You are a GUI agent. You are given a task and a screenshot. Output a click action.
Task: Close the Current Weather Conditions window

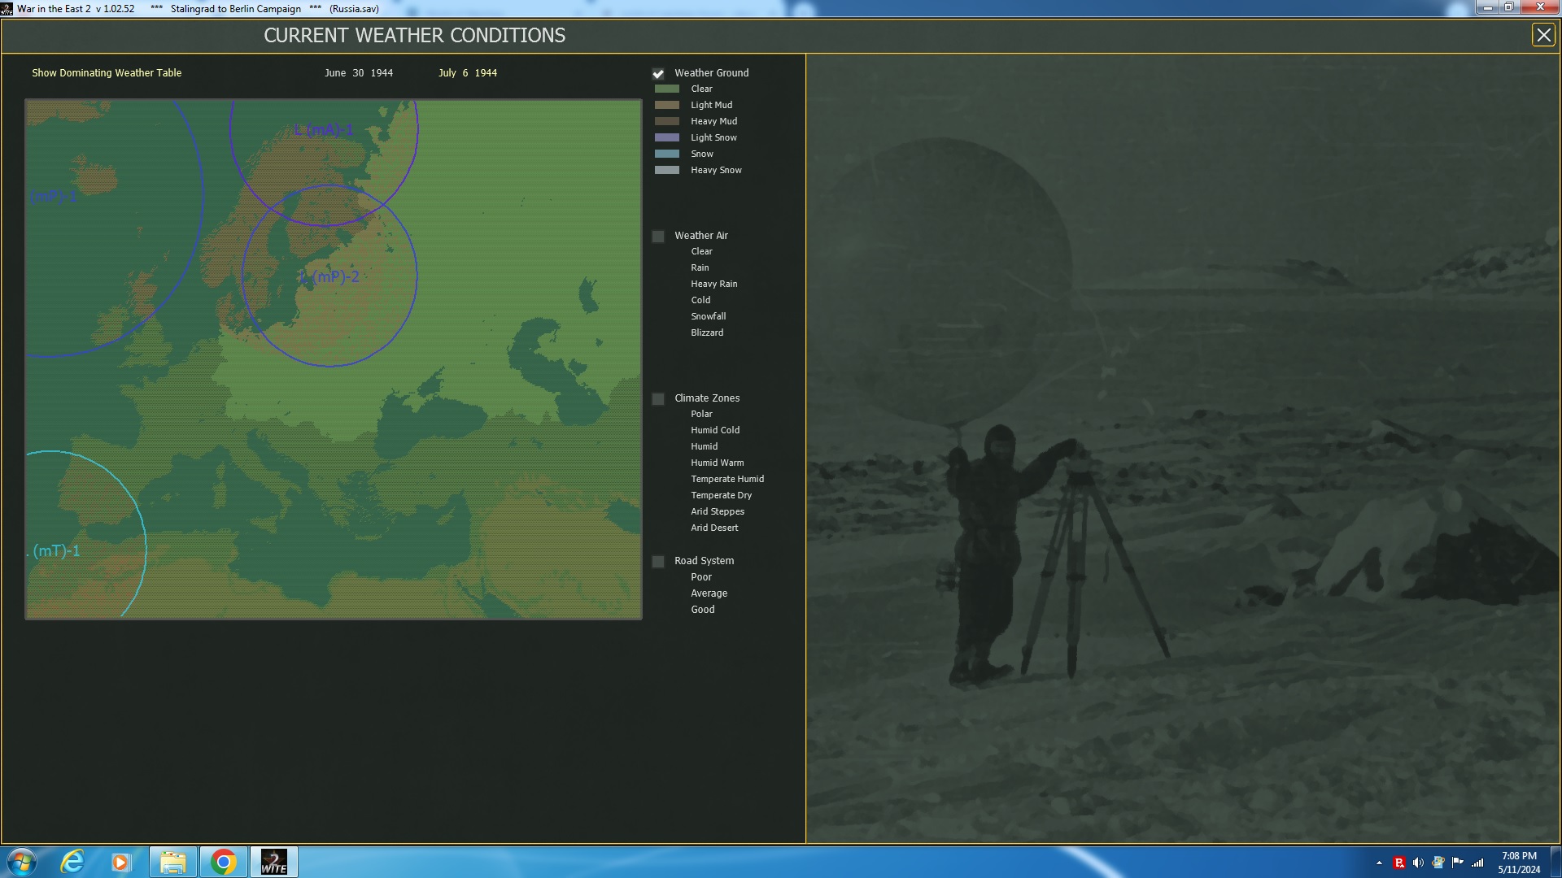coord(1542,35)
